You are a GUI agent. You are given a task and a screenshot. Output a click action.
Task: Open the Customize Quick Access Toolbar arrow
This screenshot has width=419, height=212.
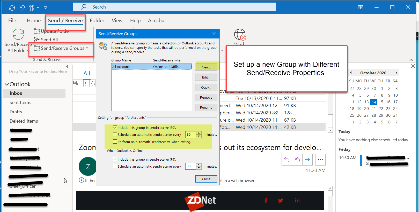click(x=46, y=8)
